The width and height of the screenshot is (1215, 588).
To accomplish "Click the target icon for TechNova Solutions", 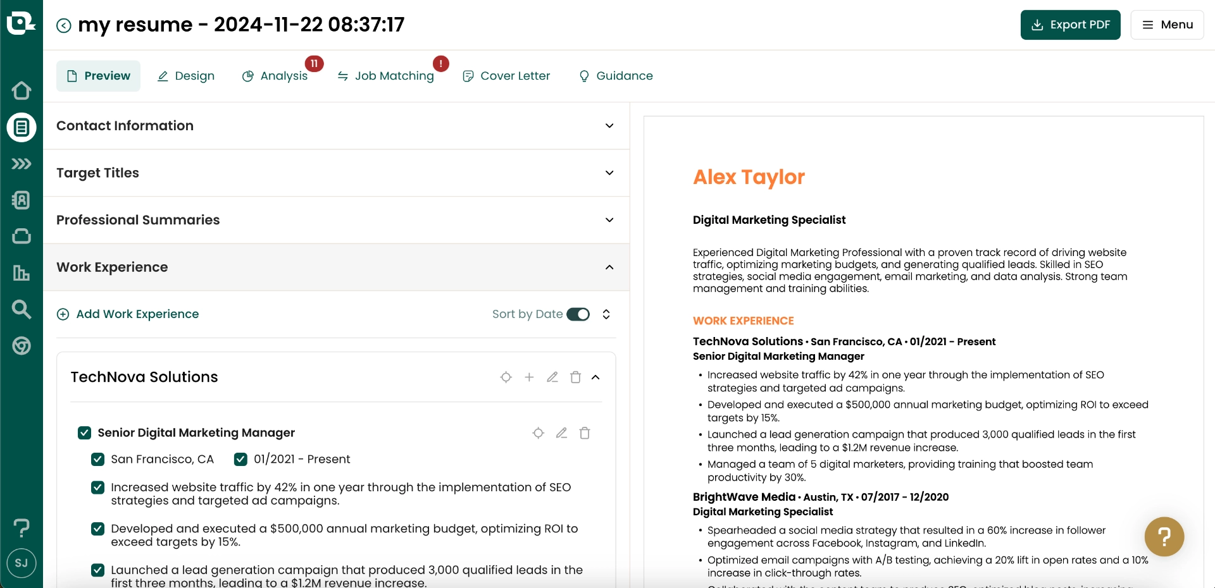I will 506,377.
